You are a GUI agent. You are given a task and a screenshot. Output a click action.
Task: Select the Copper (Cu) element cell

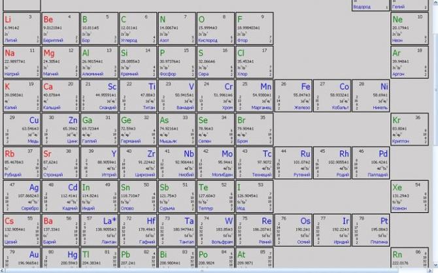[x=22, y=129]
